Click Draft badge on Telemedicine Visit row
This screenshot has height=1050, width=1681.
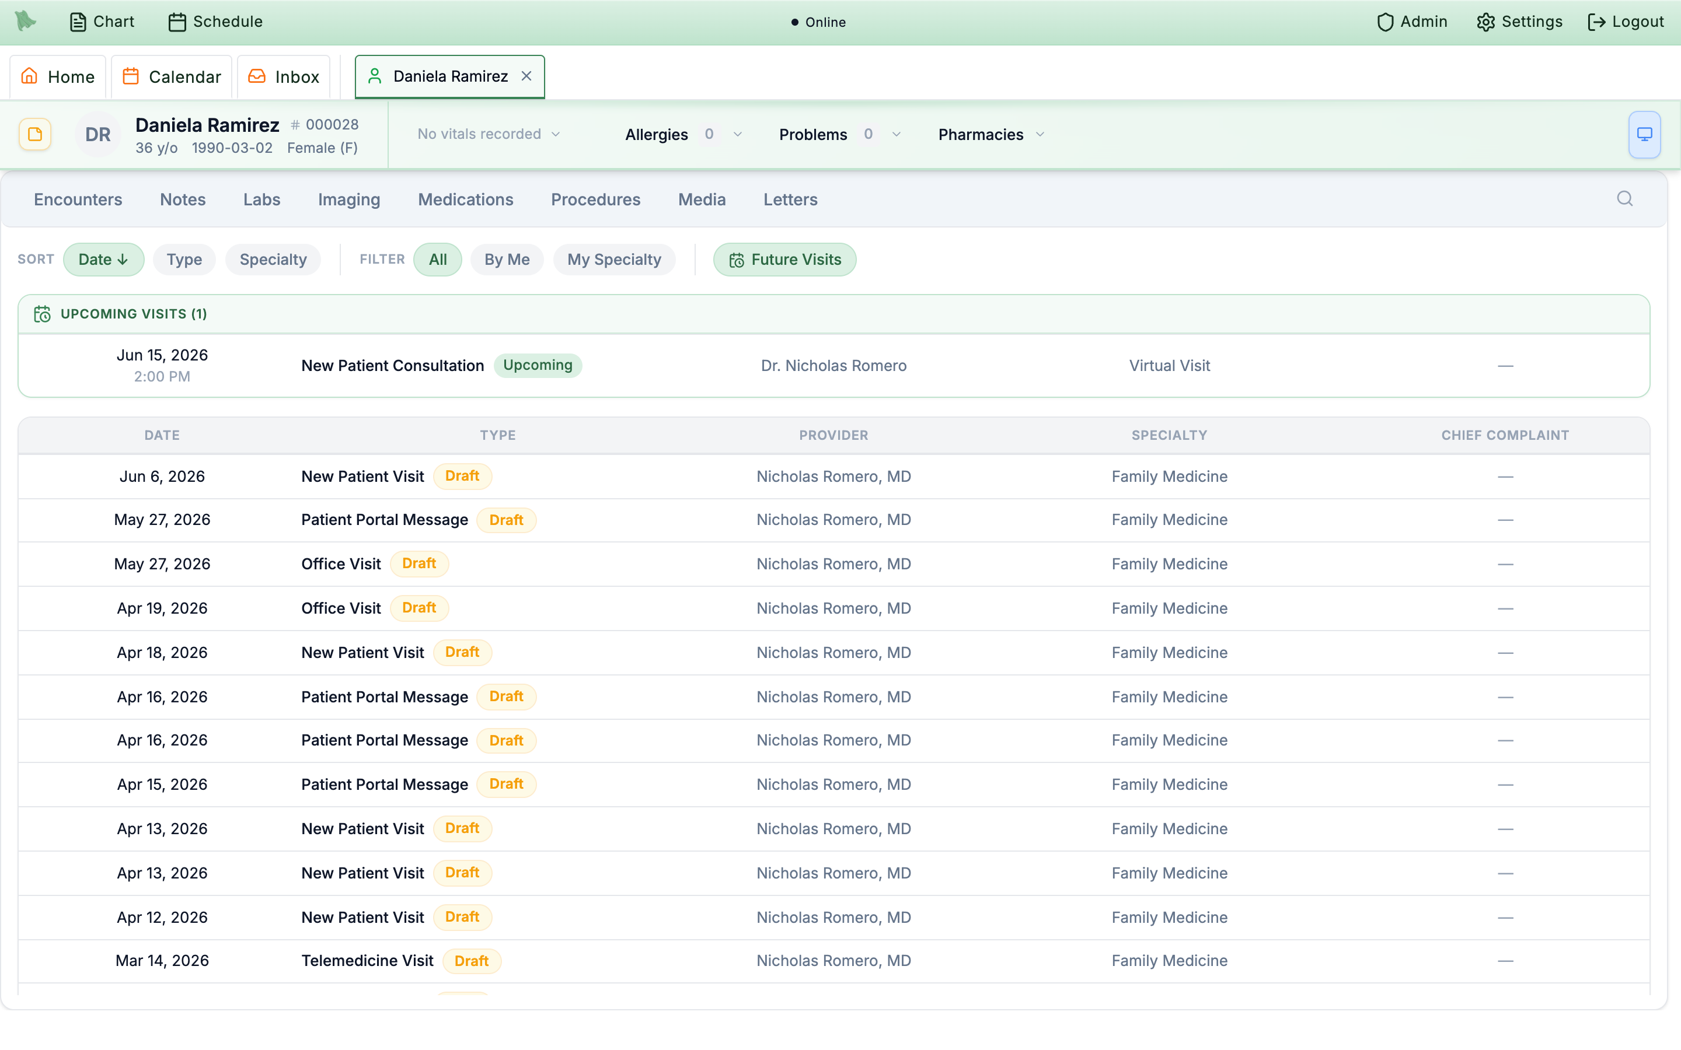[472, 961]
